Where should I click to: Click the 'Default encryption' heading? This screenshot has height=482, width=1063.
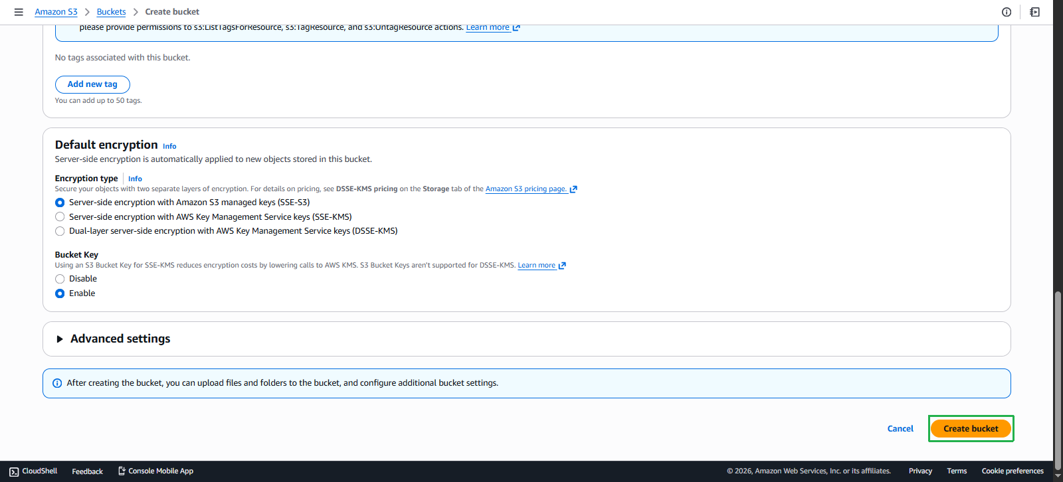[x=106, y=145]
